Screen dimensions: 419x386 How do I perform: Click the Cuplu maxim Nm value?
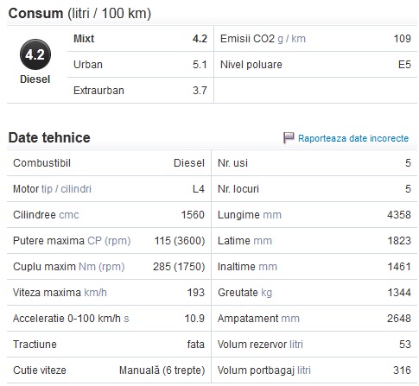179,267
